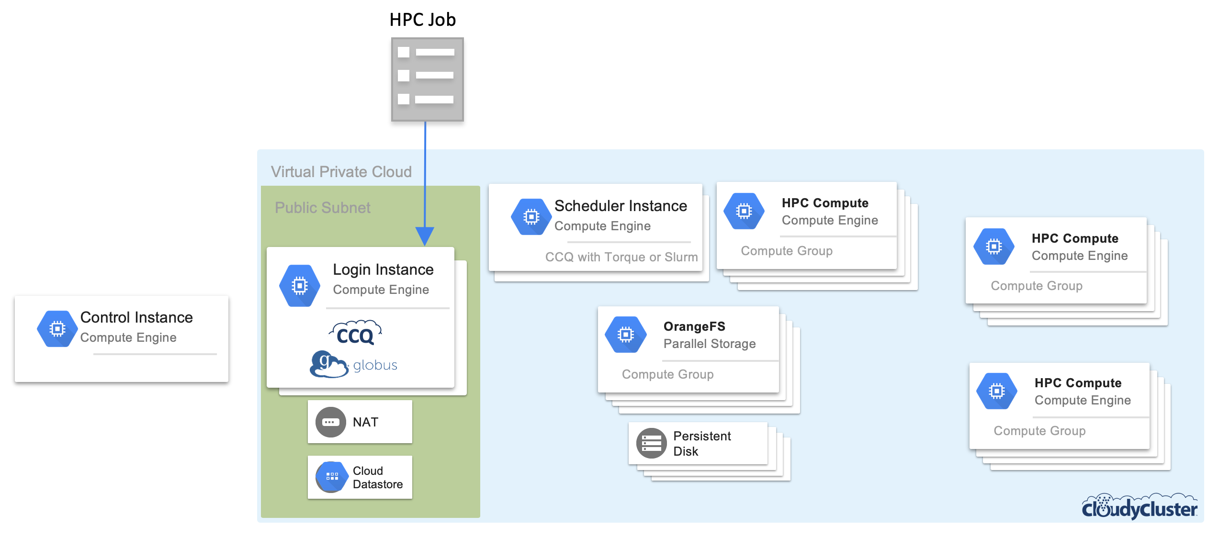Image resolution: width=1219 pixels, height=538 pixels.
Task: Click the CCQ cloud logo
Action: pyautogui.click(x=355, y=333)
